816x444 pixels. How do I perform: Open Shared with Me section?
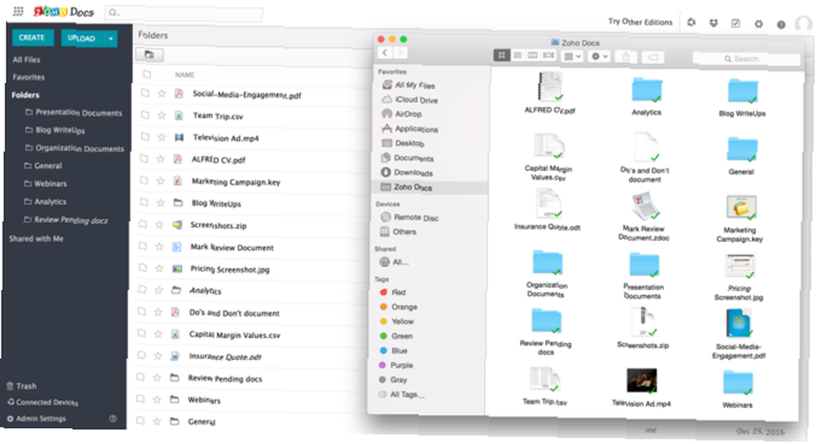tap(36, 239)
